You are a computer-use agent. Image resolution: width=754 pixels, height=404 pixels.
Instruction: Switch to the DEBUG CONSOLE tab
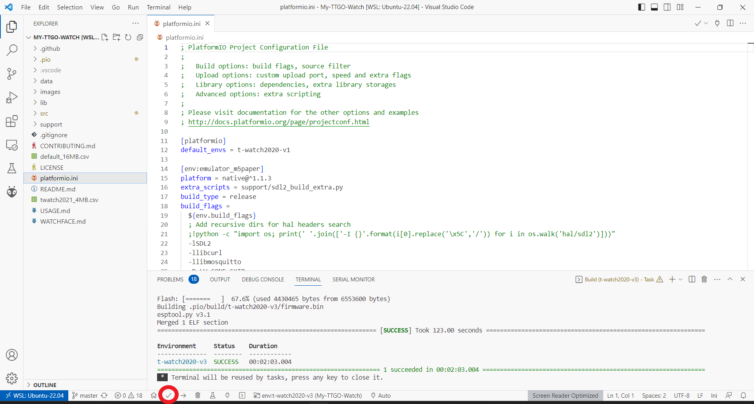(263, 279)
